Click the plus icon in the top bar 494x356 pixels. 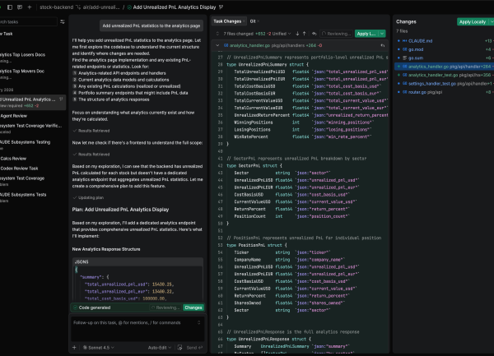point(30,7)
